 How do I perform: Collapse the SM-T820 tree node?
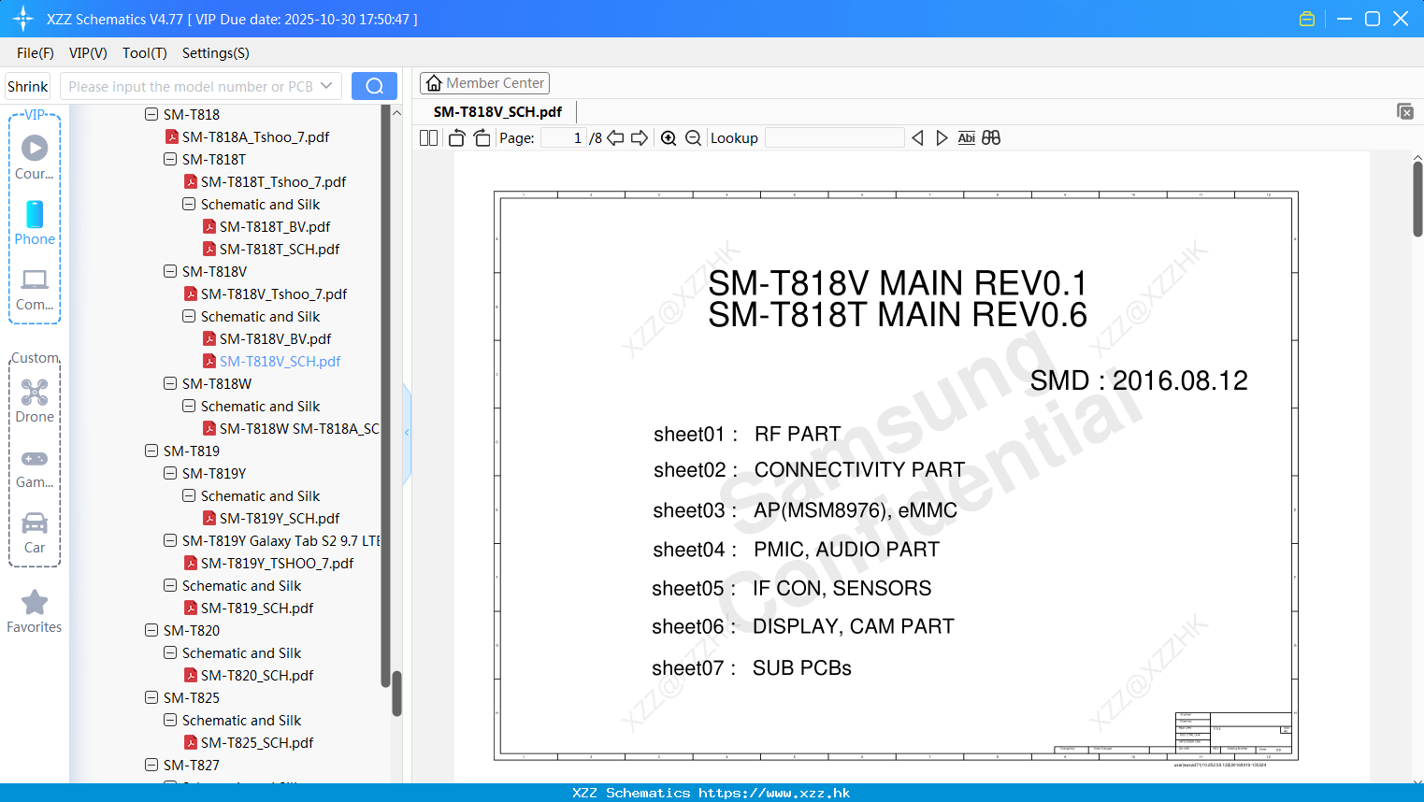click(x=151, y=630)
